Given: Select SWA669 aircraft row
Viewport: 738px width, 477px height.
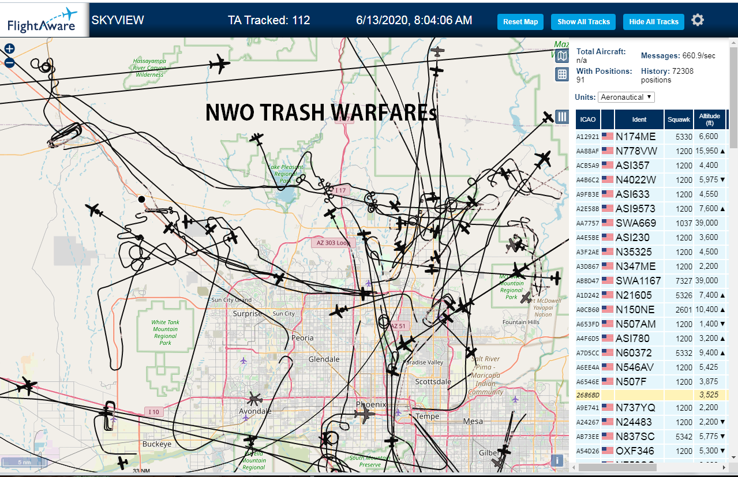Looking at the screenshot, I should (652, 223).
